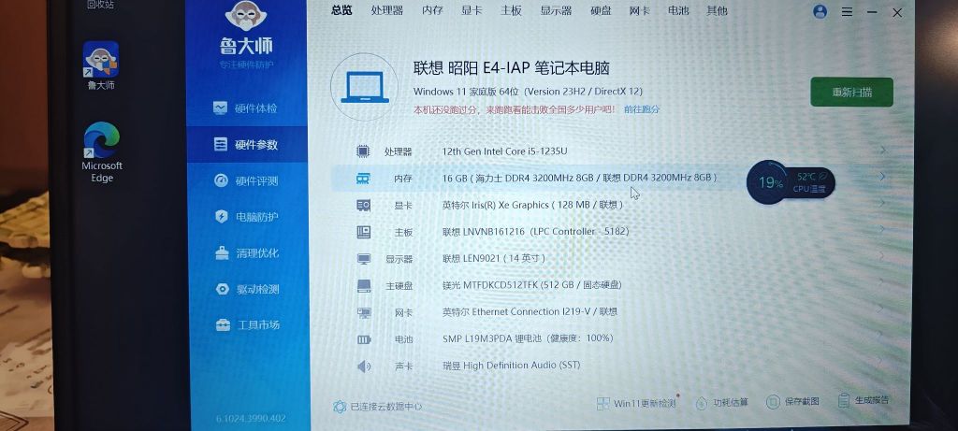Screen dimensions: 958x431
Task: Expand the 显卡 row arrow
Action: (x=883, y=202)
